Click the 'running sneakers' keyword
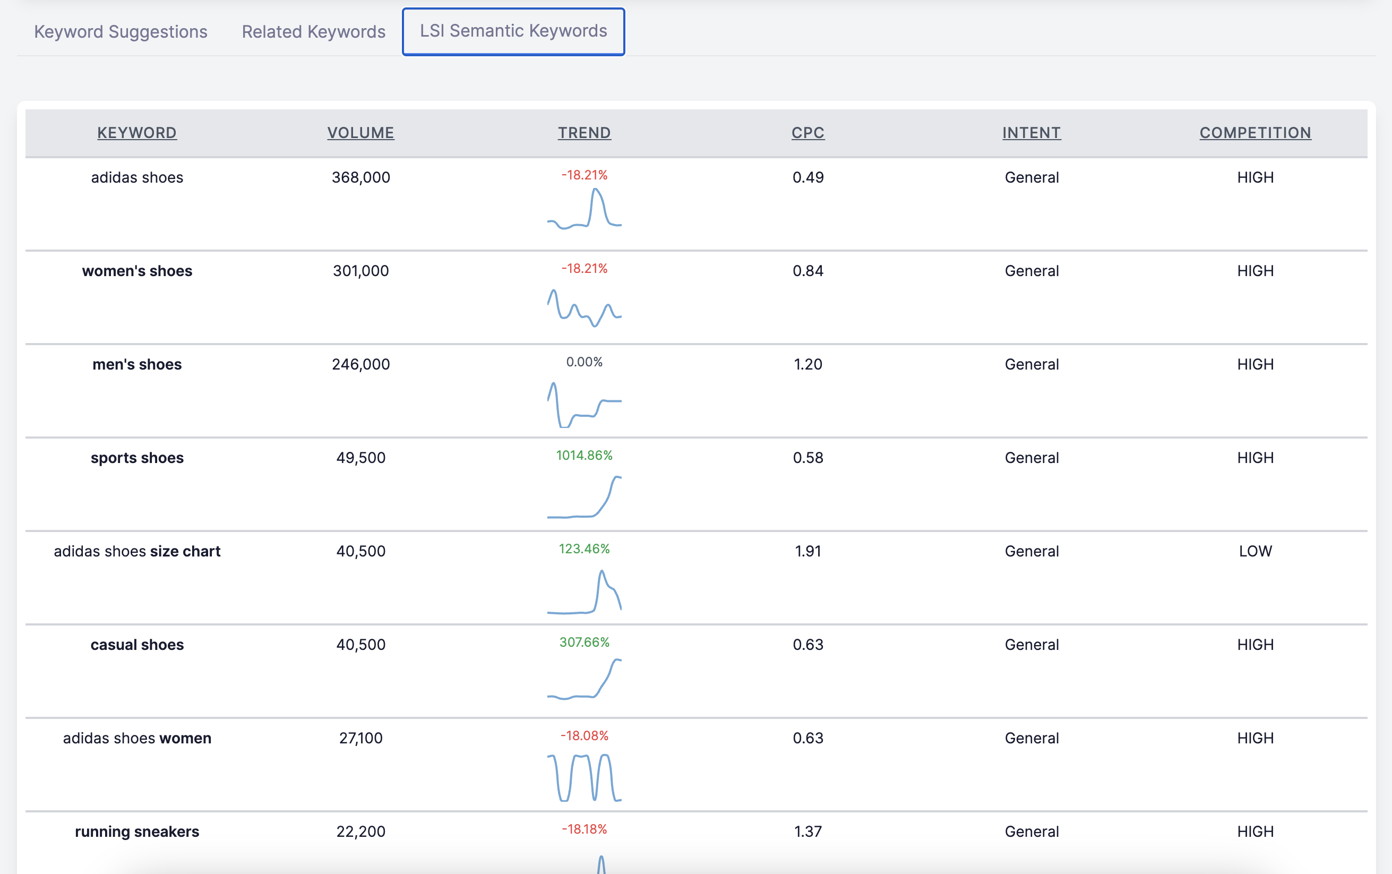1392x874 pixels. click(x=136, y=831)
